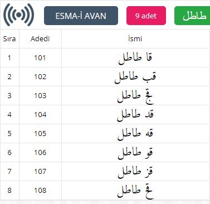Select the Arabic name in row 5
The height and width of the screenshot is (204, 210).
[x=135, y=134]
